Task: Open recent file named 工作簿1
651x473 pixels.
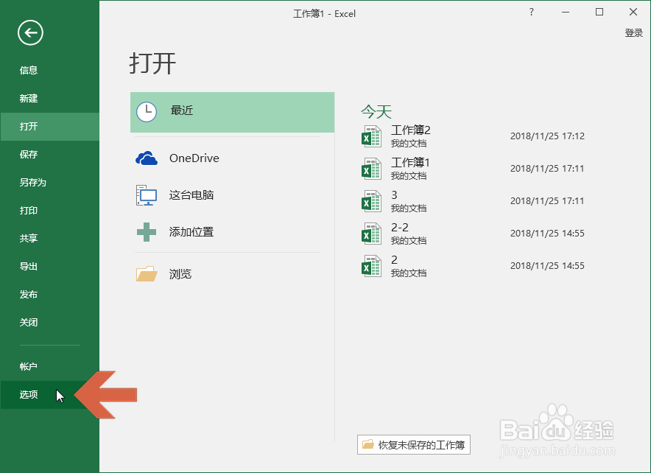Action: pyautogui.click(x=409, y=162)
